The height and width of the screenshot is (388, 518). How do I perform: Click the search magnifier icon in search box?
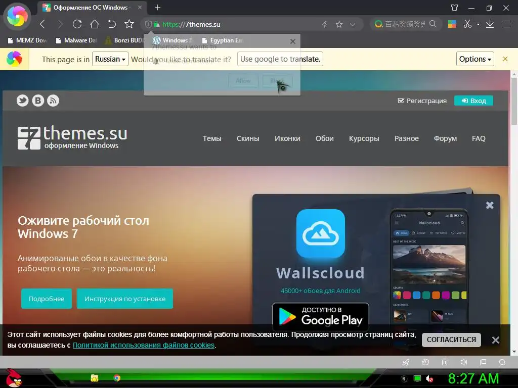pos(433,24)
